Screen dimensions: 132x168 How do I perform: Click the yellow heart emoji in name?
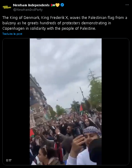click(x=57, y=5)
